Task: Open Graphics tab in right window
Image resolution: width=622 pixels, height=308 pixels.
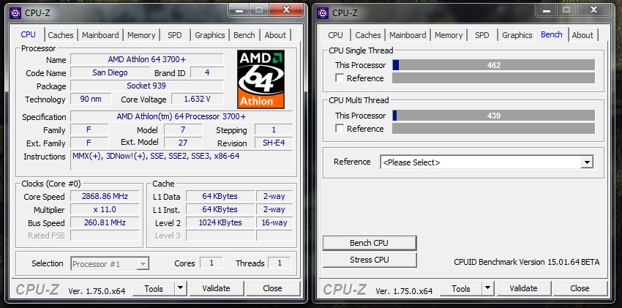Action: (x=517, y=35)
